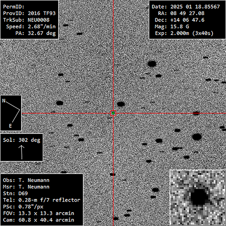Click the white solar direction arrow
The width and height of the screenshot is (226, 226).
[x=21, y=151]
